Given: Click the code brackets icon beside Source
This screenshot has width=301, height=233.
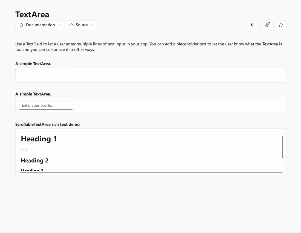Looking at the screenshot, I should tap(71, 25).
